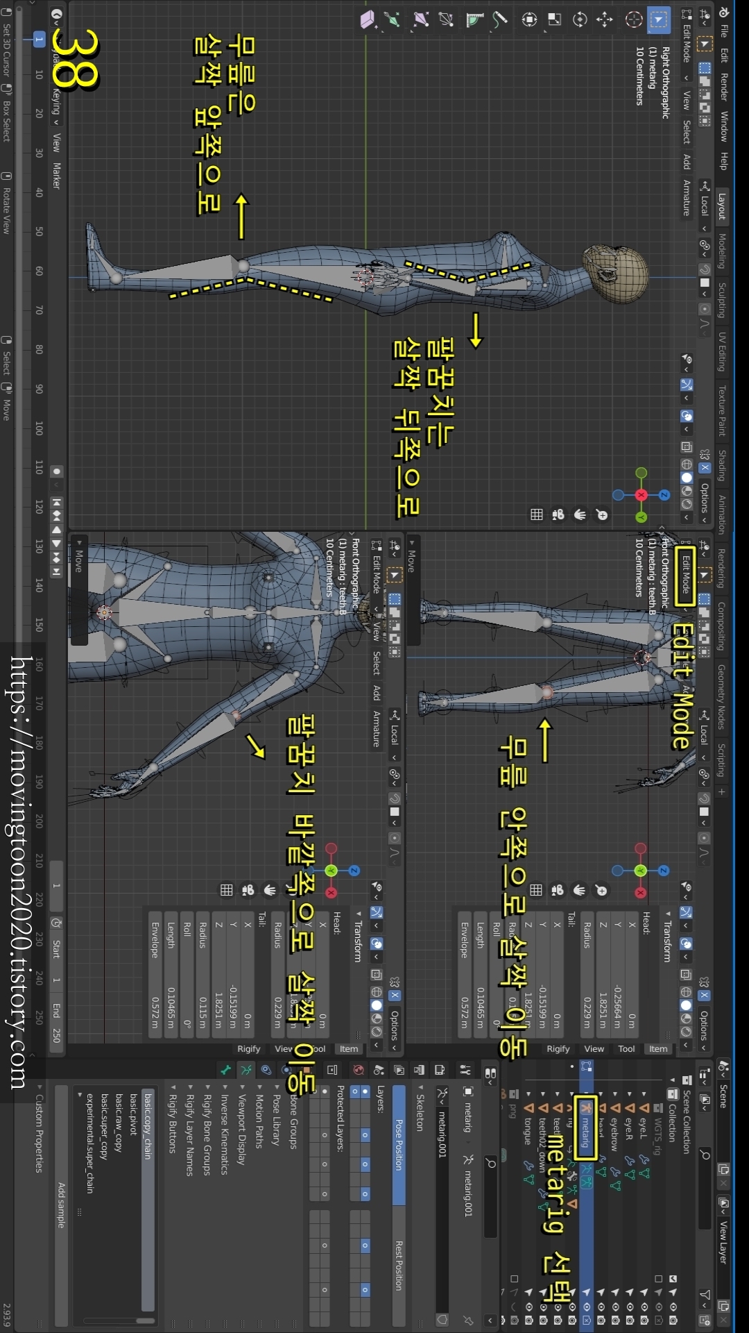Viewport: 749px width, 1333px height.
Task: Click the metarig armature icon in outliner
Action: point(586,1107)
